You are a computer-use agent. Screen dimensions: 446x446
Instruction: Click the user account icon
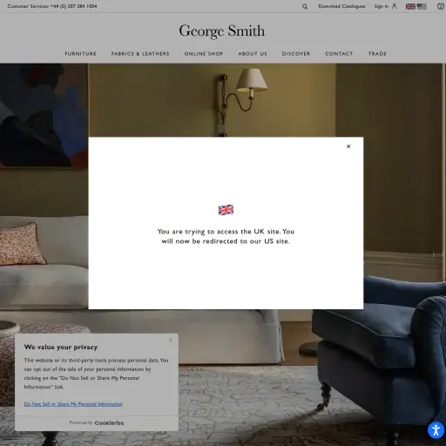[x=394, y=6]
